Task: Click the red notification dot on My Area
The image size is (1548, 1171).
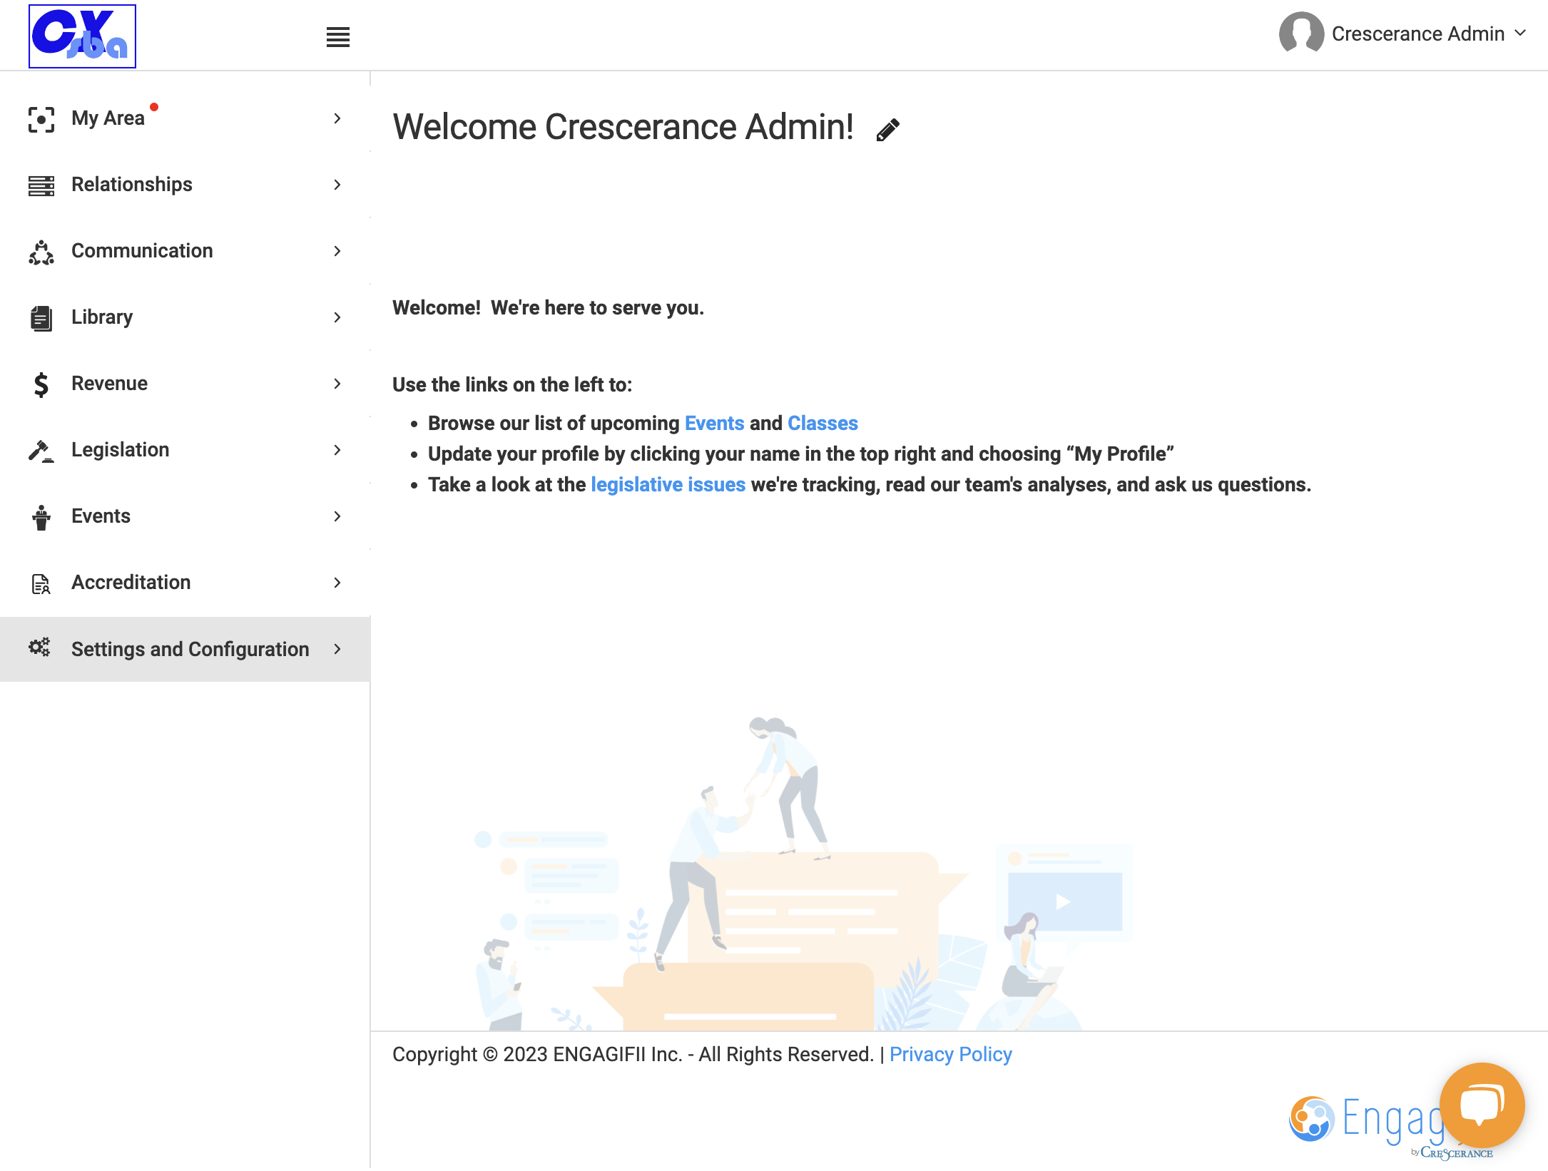Action: 154,107
